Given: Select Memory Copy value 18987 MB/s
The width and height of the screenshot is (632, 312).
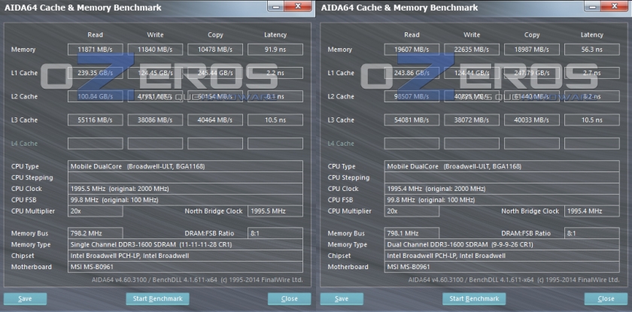Looking at the screenshot, I should (x=532, y=50).
